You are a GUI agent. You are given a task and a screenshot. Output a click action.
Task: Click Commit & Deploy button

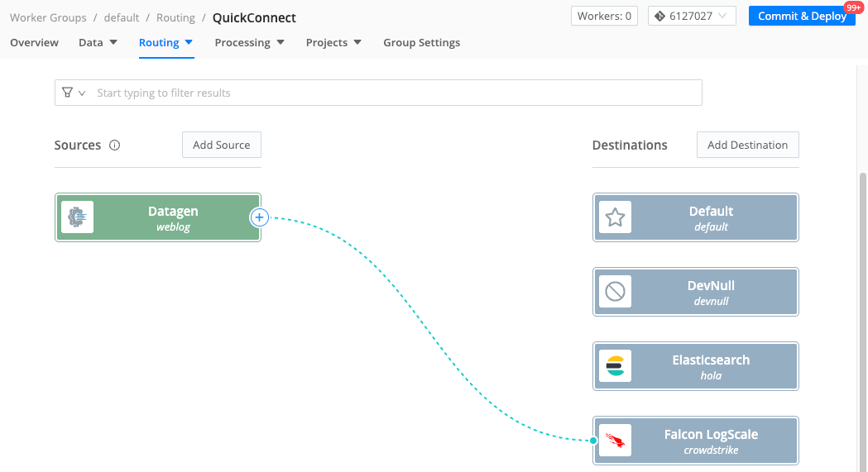tap(802, 16)
